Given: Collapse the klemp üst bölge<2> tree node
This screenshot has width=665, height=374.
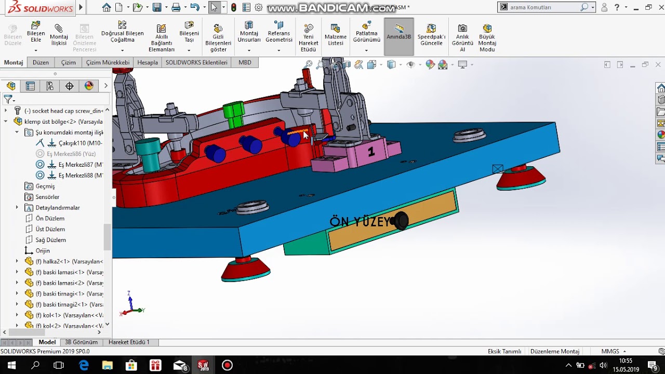Looking at the screenshot, I should (6, 122).
